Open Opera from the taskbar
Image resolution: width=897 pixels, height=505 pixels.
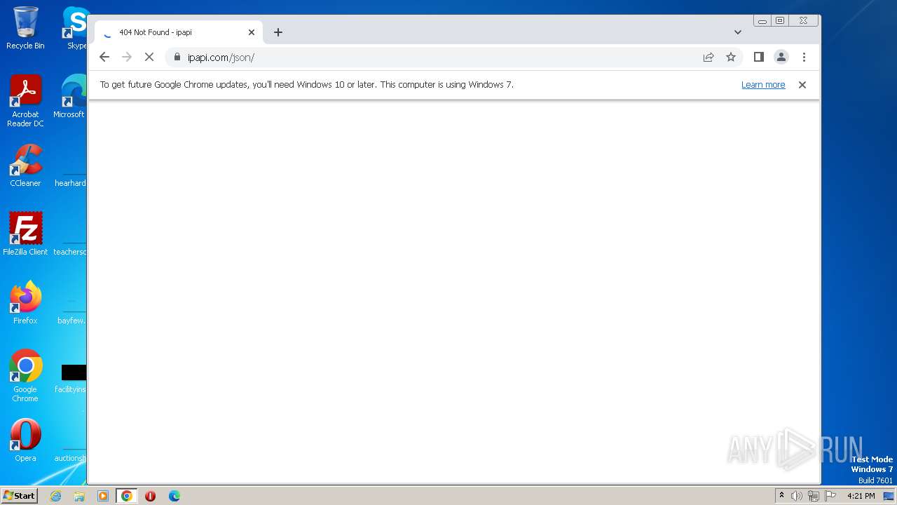click(x=150, y=496)
